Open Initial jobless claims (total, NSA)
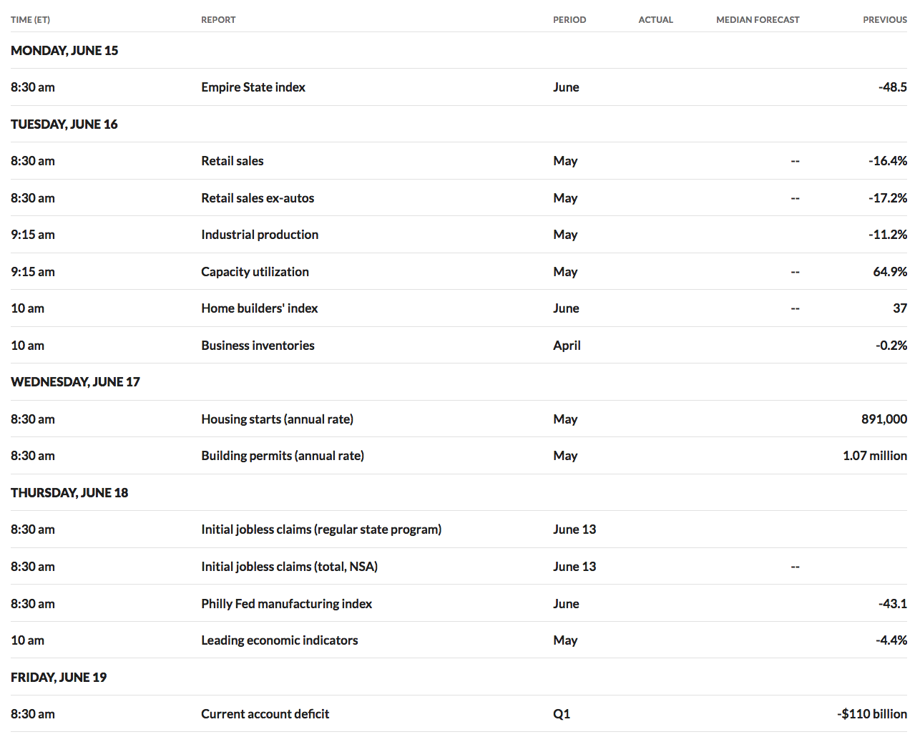 289,567
